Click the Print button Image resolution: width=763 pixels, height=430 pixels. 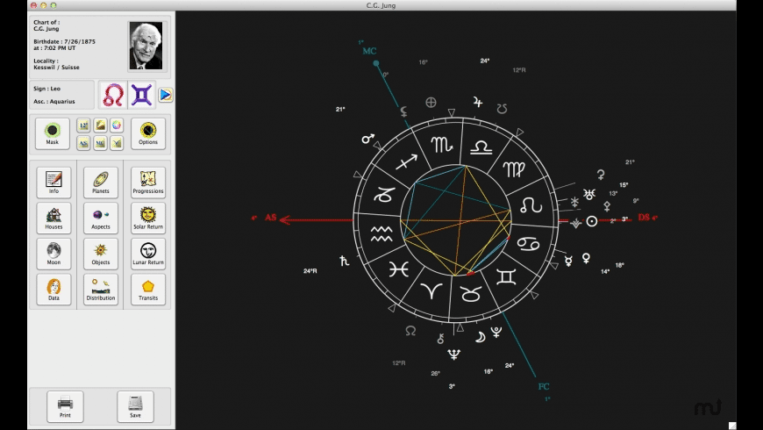click(65, 406)
